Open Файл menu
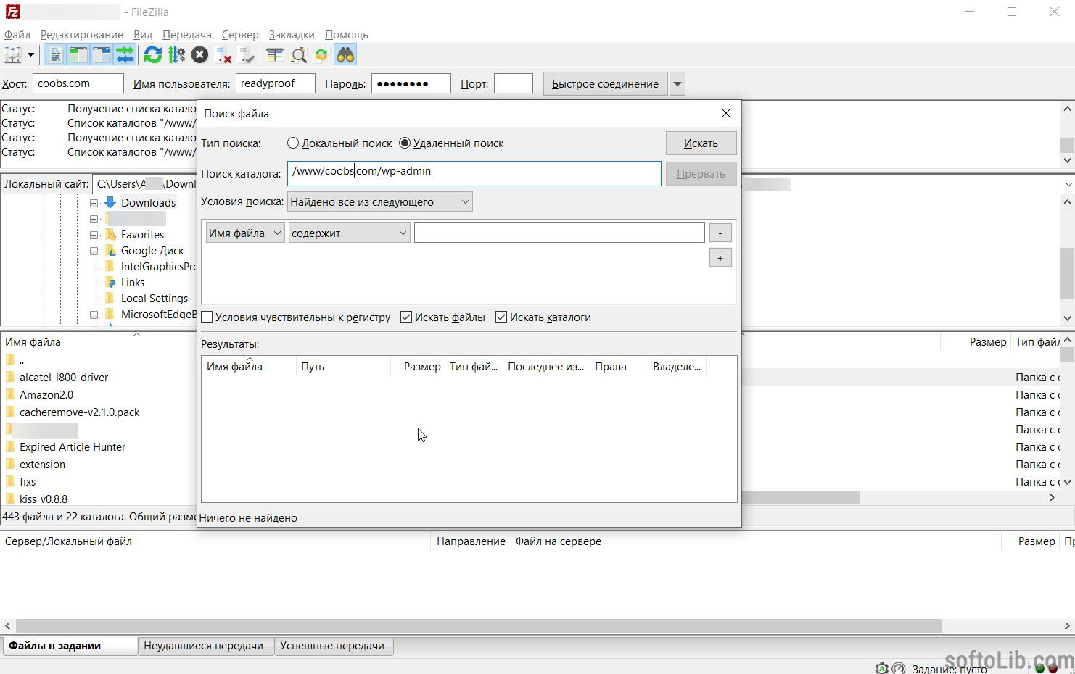1075x674 pixels. click(17, 35)
